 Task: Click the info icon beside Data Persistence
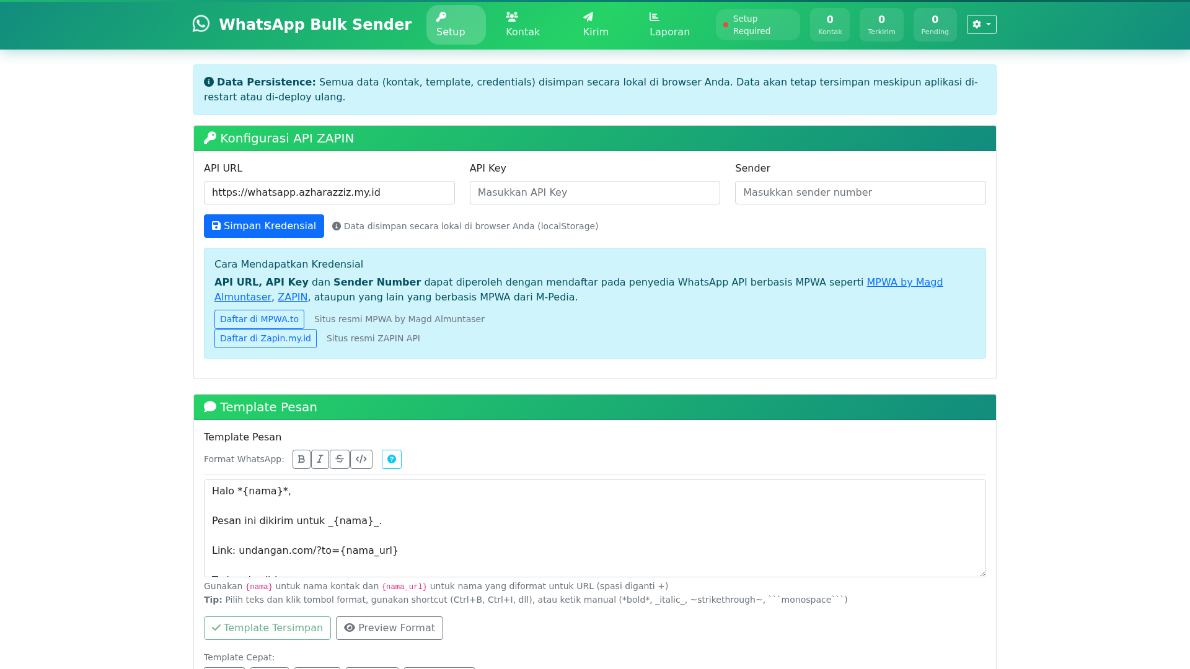click(x=209, y=82)
